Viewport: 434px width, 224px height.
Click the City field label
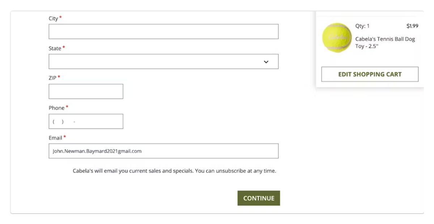[53, 18]
